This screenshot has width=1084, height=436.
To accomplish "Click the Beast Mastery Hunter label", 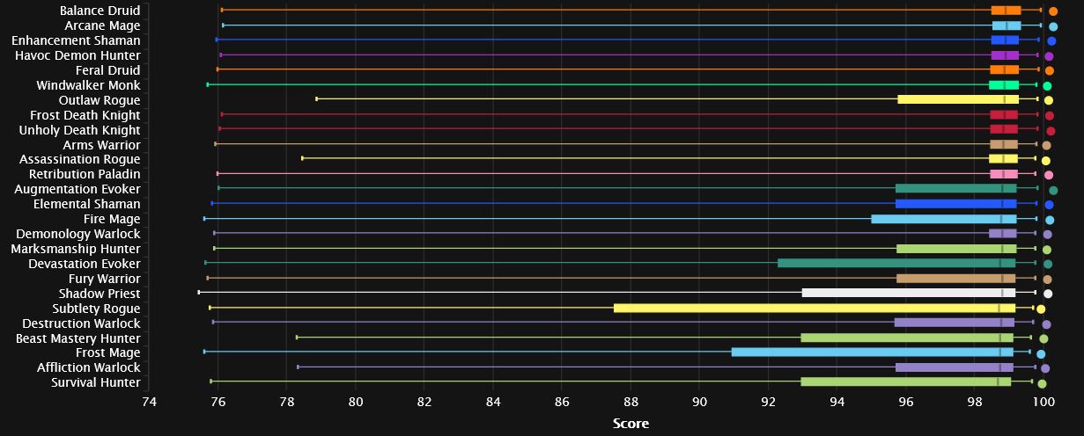I will (78, 338).
